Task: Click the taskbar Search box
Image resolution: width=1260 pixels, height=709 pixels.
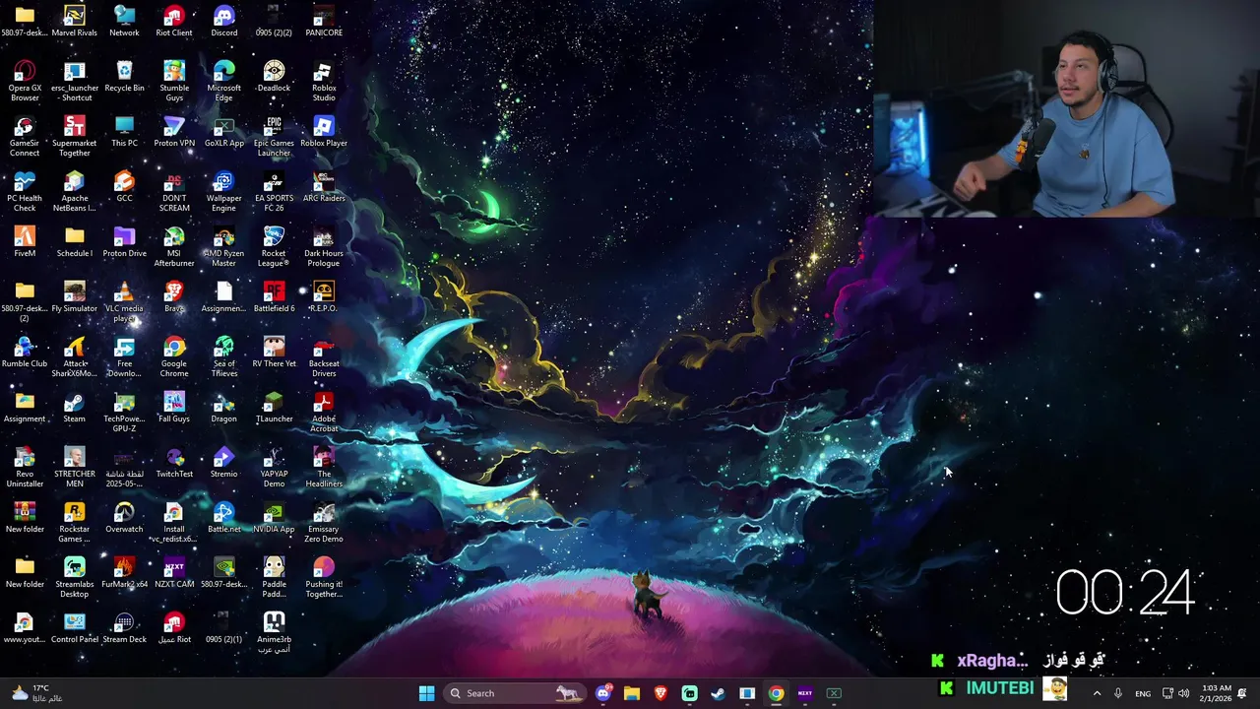Action: 515,693
